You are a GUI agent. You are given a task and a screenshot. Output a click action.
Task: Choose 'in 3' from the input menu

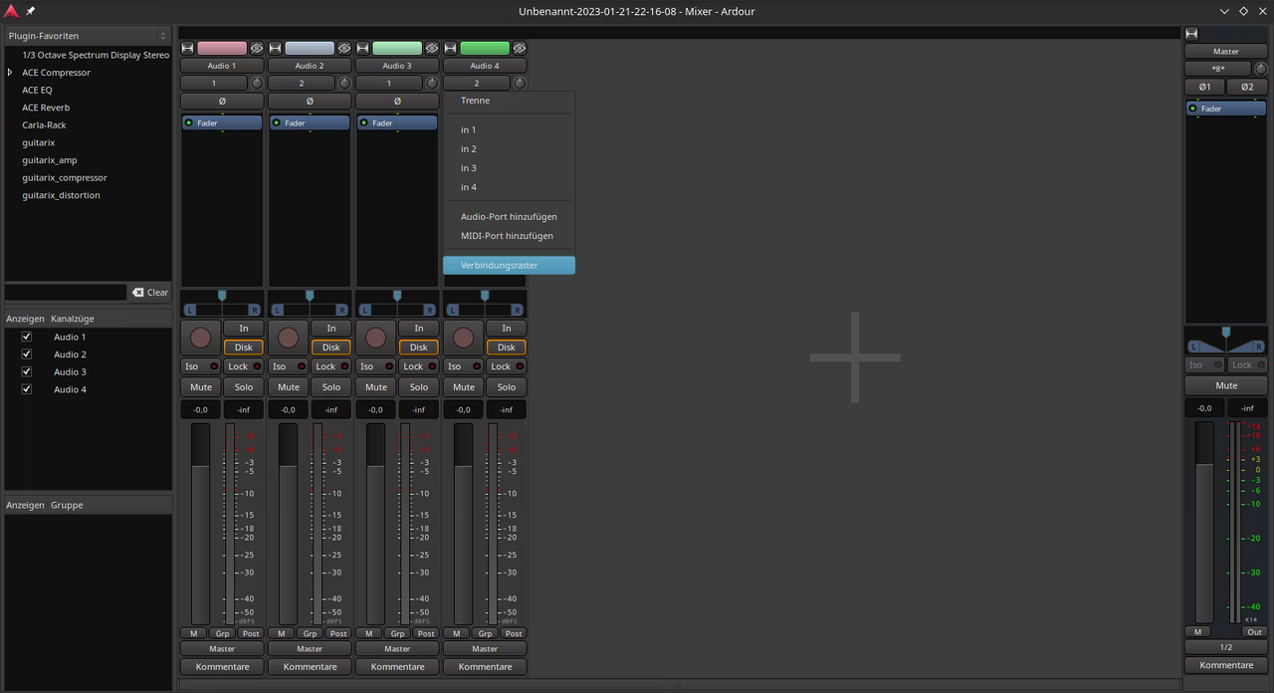509,168
